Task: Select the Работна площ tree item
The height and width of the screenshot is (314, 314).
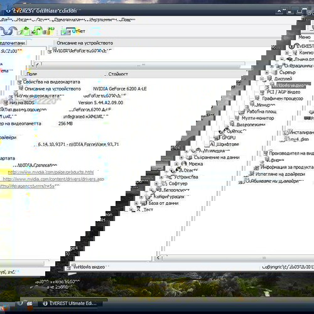Action: point(261,112)
